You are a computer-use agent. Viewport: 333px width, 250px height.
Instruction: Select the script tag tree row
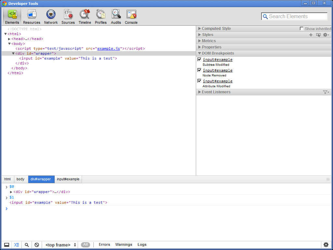99,49
